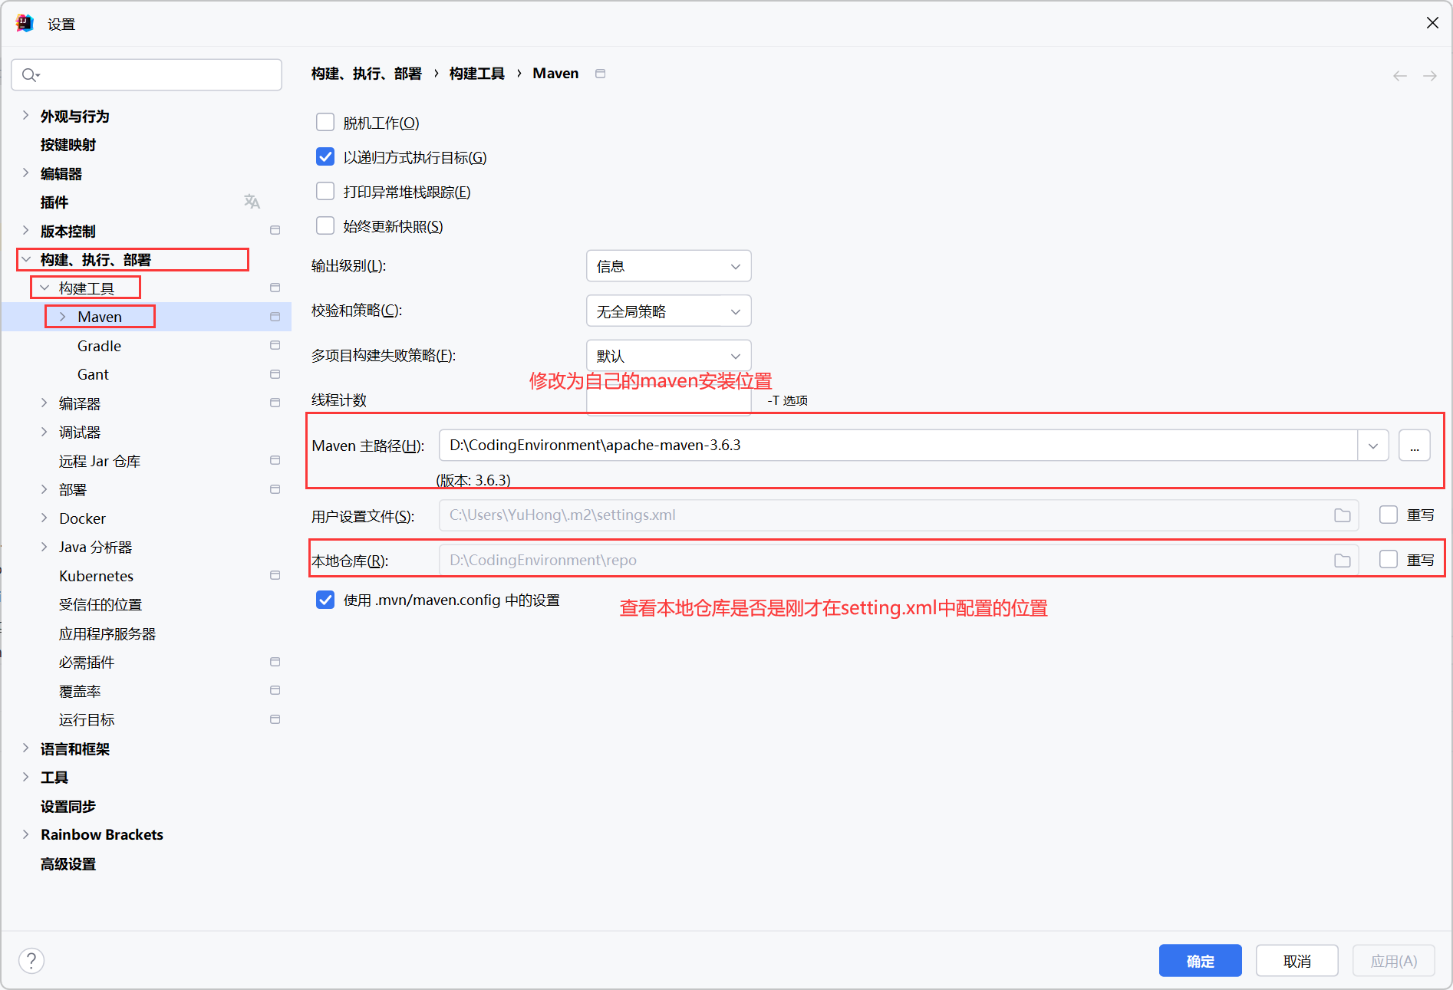Expand the Rainbow Brackets tree node

25,834
